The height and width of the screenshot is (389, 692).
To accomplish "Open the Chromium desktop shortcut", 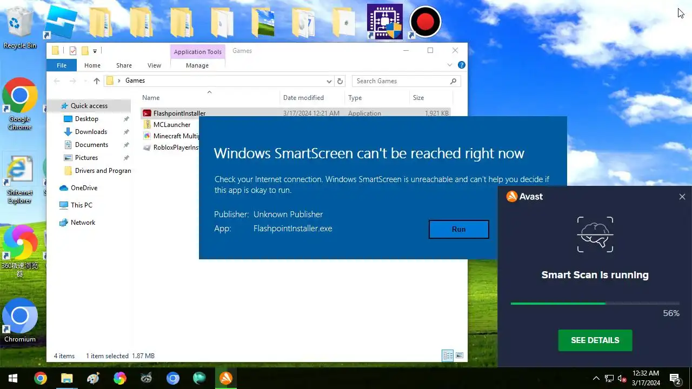I will pos(20,320).
